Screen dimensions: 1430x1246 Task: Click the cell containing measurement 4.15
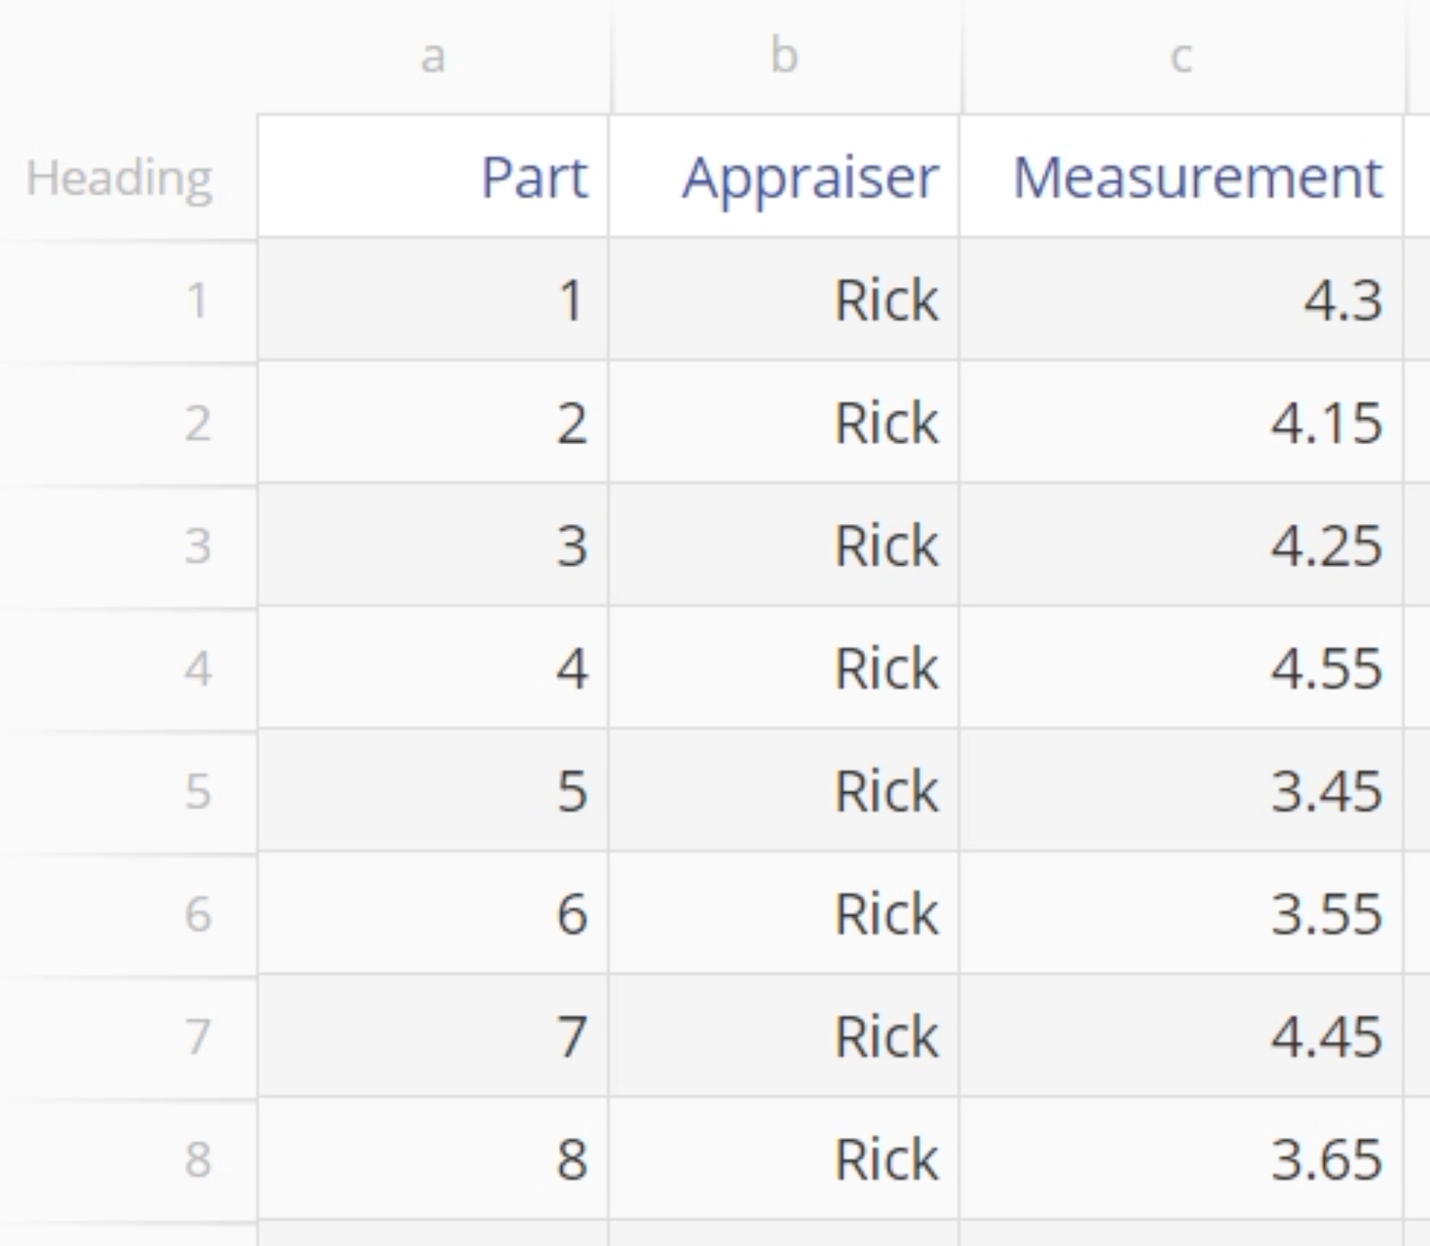click(1181, 421)
